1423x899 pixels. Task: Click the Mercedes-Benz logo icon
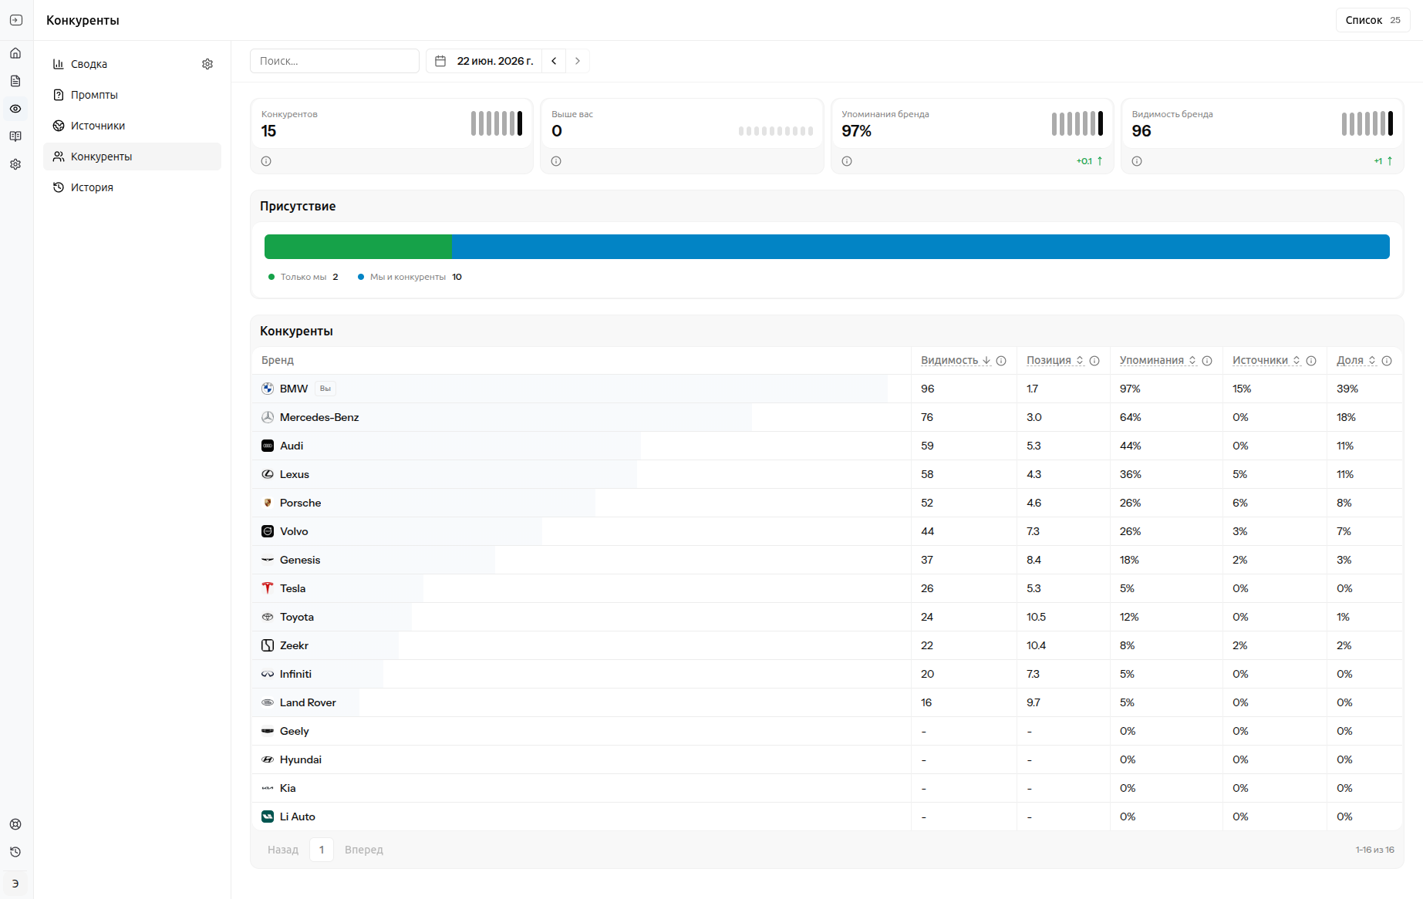pos(268,417)
